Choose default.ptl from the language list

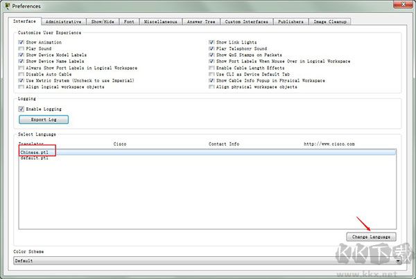coord(35,158)
